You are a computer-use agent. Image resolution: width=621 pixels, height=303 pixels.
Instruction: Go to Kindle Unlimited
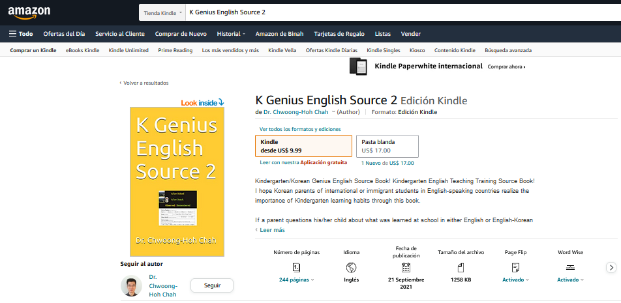(x=129, y=50)
